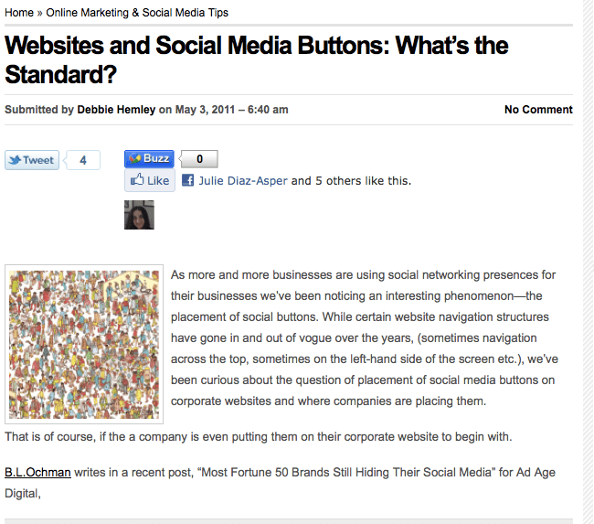
Task: Click the 'and 5 others like this' text
Action: (x=351, y=181)
